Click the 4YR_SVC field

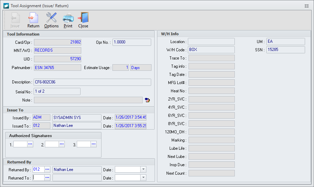click(212, 107)
